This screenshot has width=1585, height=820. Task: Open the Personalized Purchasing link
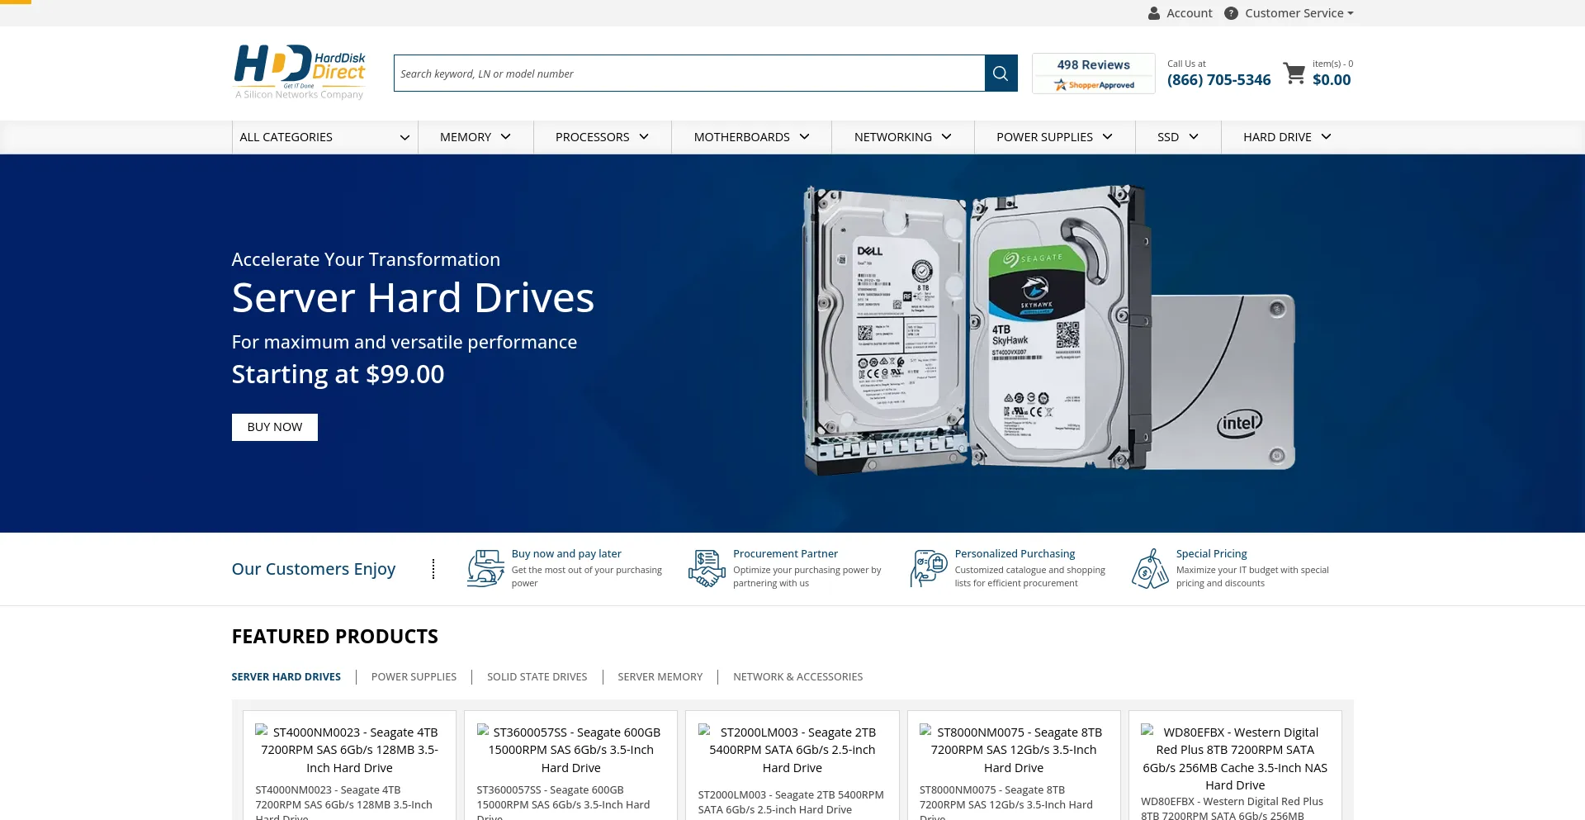coord(1015,554)
